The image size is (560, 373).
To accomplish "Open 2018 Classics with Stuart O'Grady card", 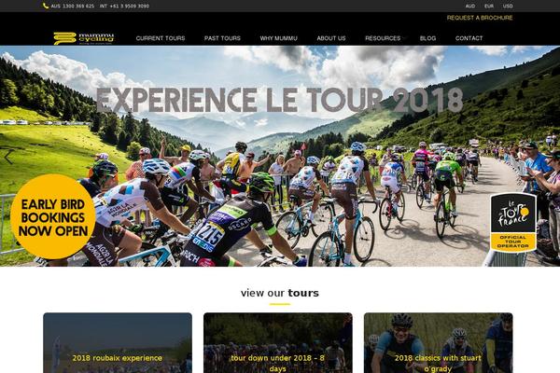I will point(439,343).
